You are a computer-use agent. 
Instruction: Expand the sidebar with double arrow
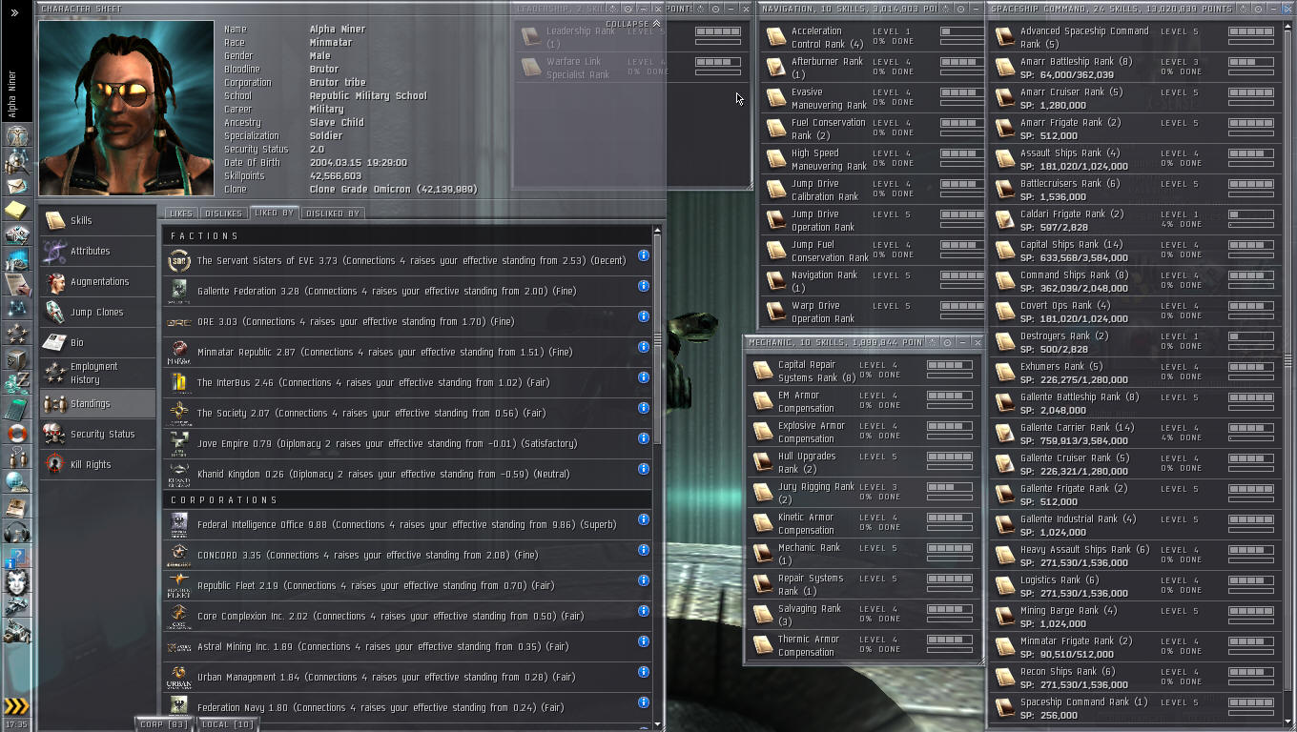point(14,12)
